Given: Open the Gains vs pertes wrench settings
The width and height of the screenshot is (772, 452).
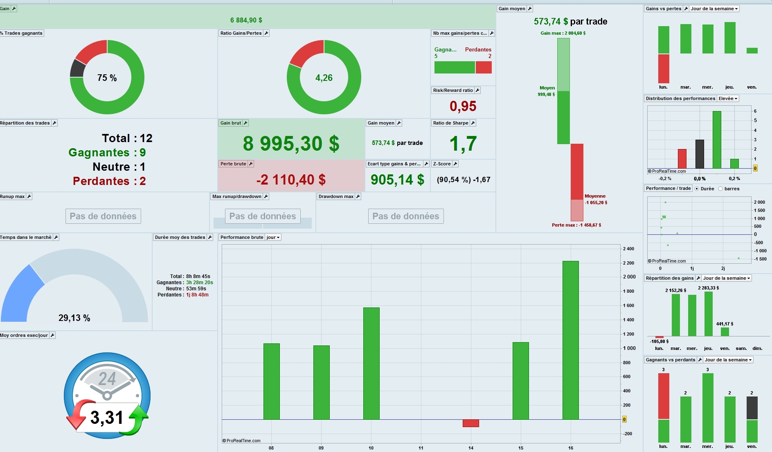Looking at the screenshot, I should point(686,9).
